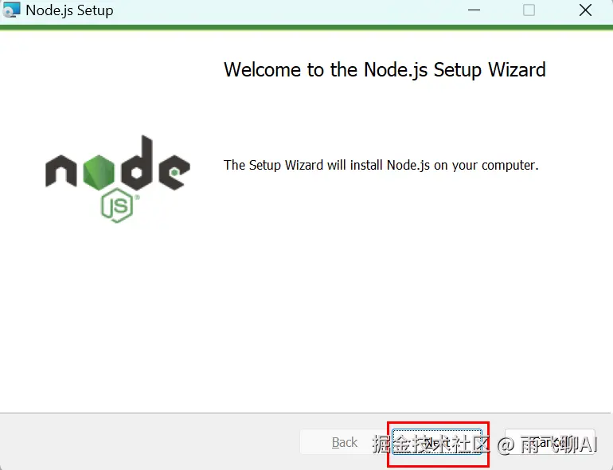Screen dimensions: 613x470
Task: Click the Welcome to the Node.js Setup Wizard heading
Action: coord(385,70)
